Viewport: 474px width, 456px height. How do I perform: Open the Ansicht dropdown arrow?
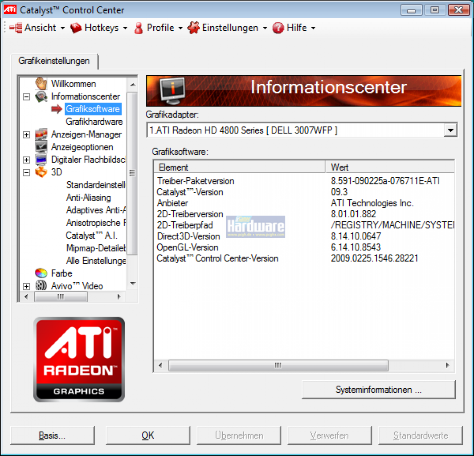coord(62,28)
